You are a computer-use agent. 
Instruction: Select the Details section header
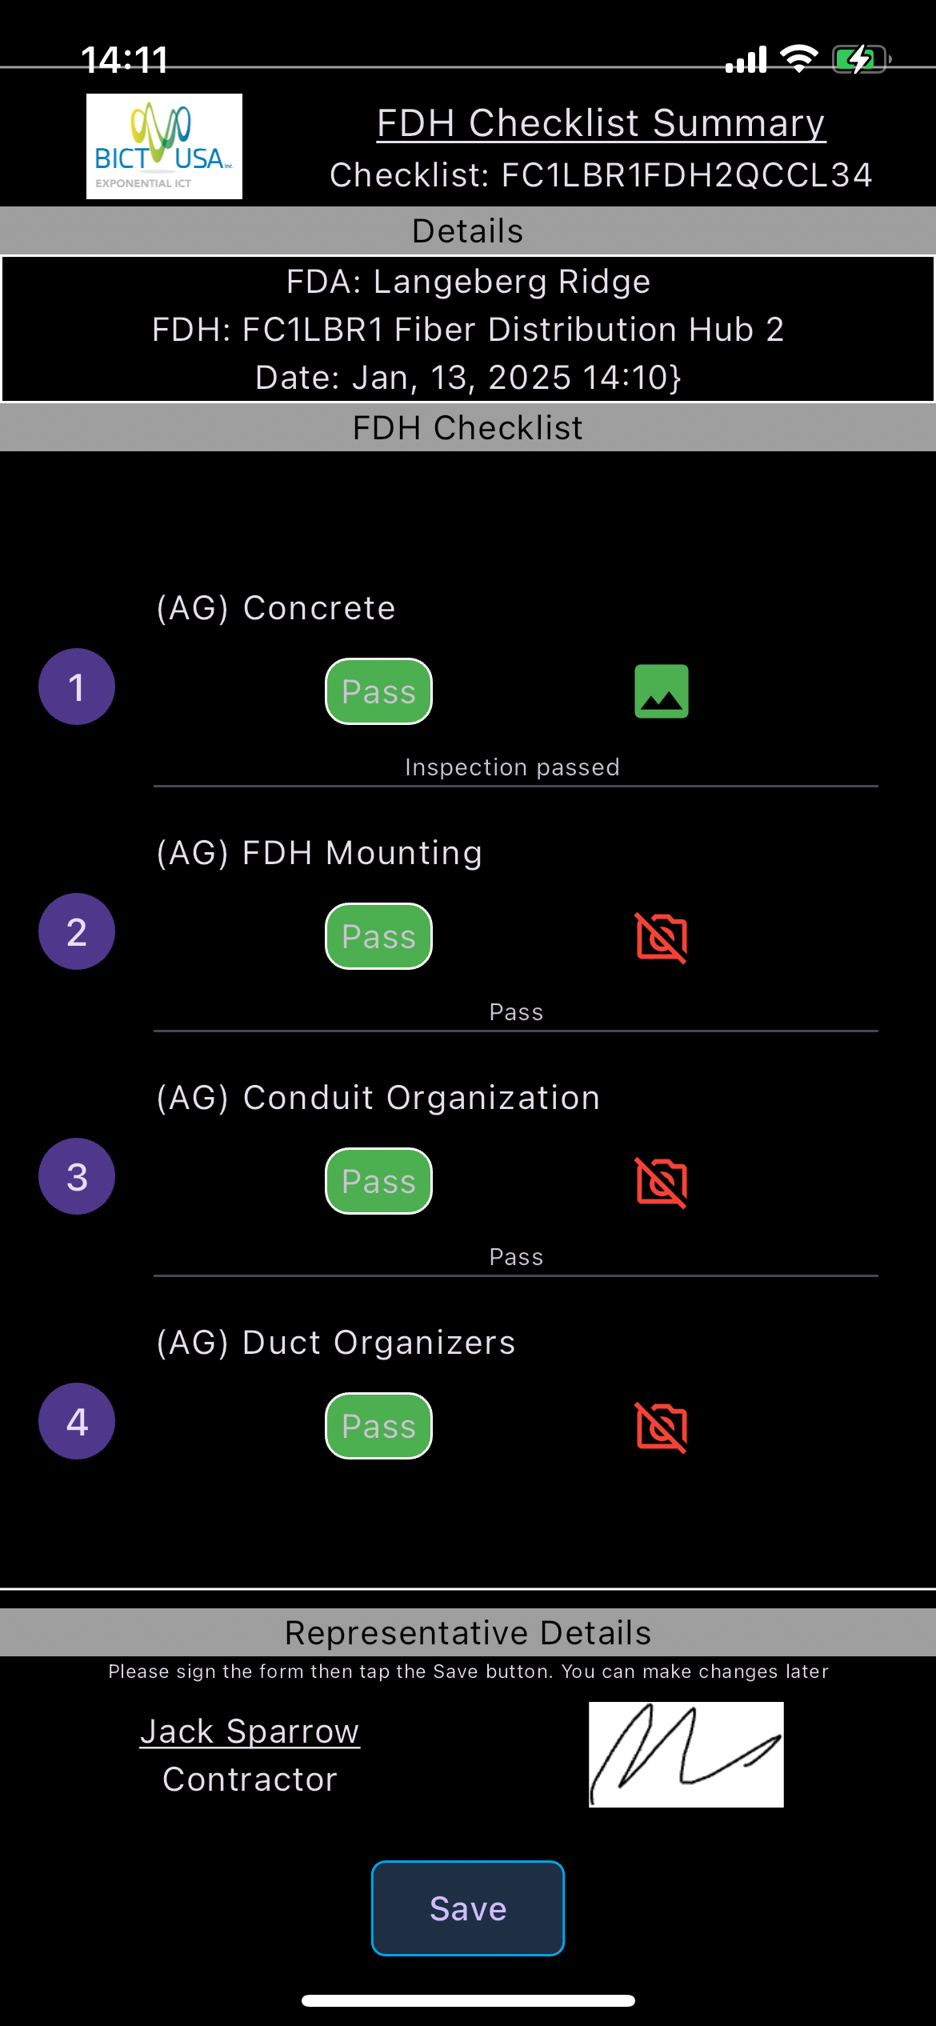(468, 230)
